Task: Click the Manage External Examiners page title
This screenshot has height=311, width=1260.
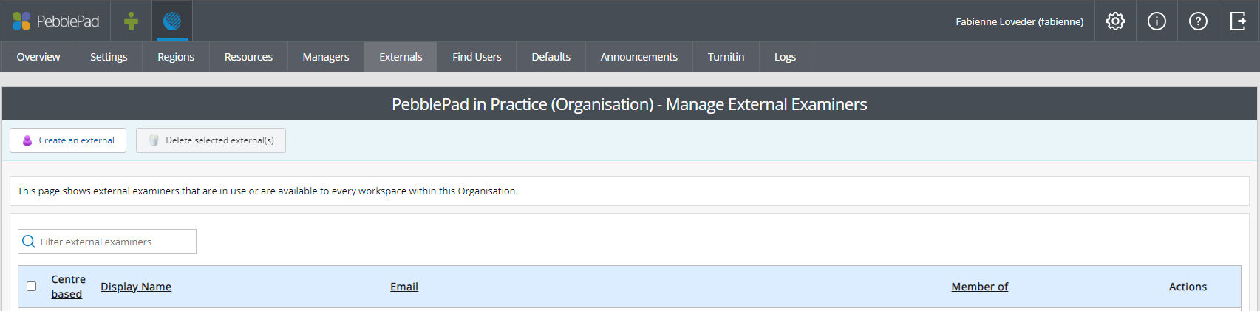Action: [630, 104]
